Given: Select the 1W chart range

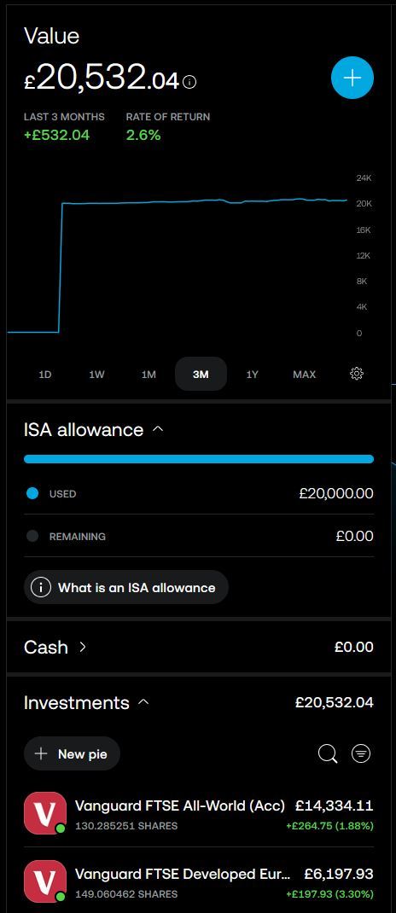Looking at the screenshot, I should click(96, 375).
